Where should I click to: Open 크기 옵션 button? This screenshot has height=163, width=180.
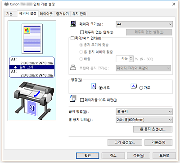pos(125,142)
